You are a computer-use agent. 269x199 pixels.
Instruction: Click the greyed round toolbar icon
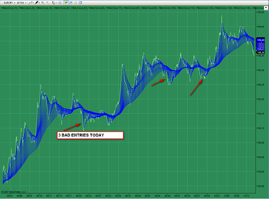[x=75, y=3]
